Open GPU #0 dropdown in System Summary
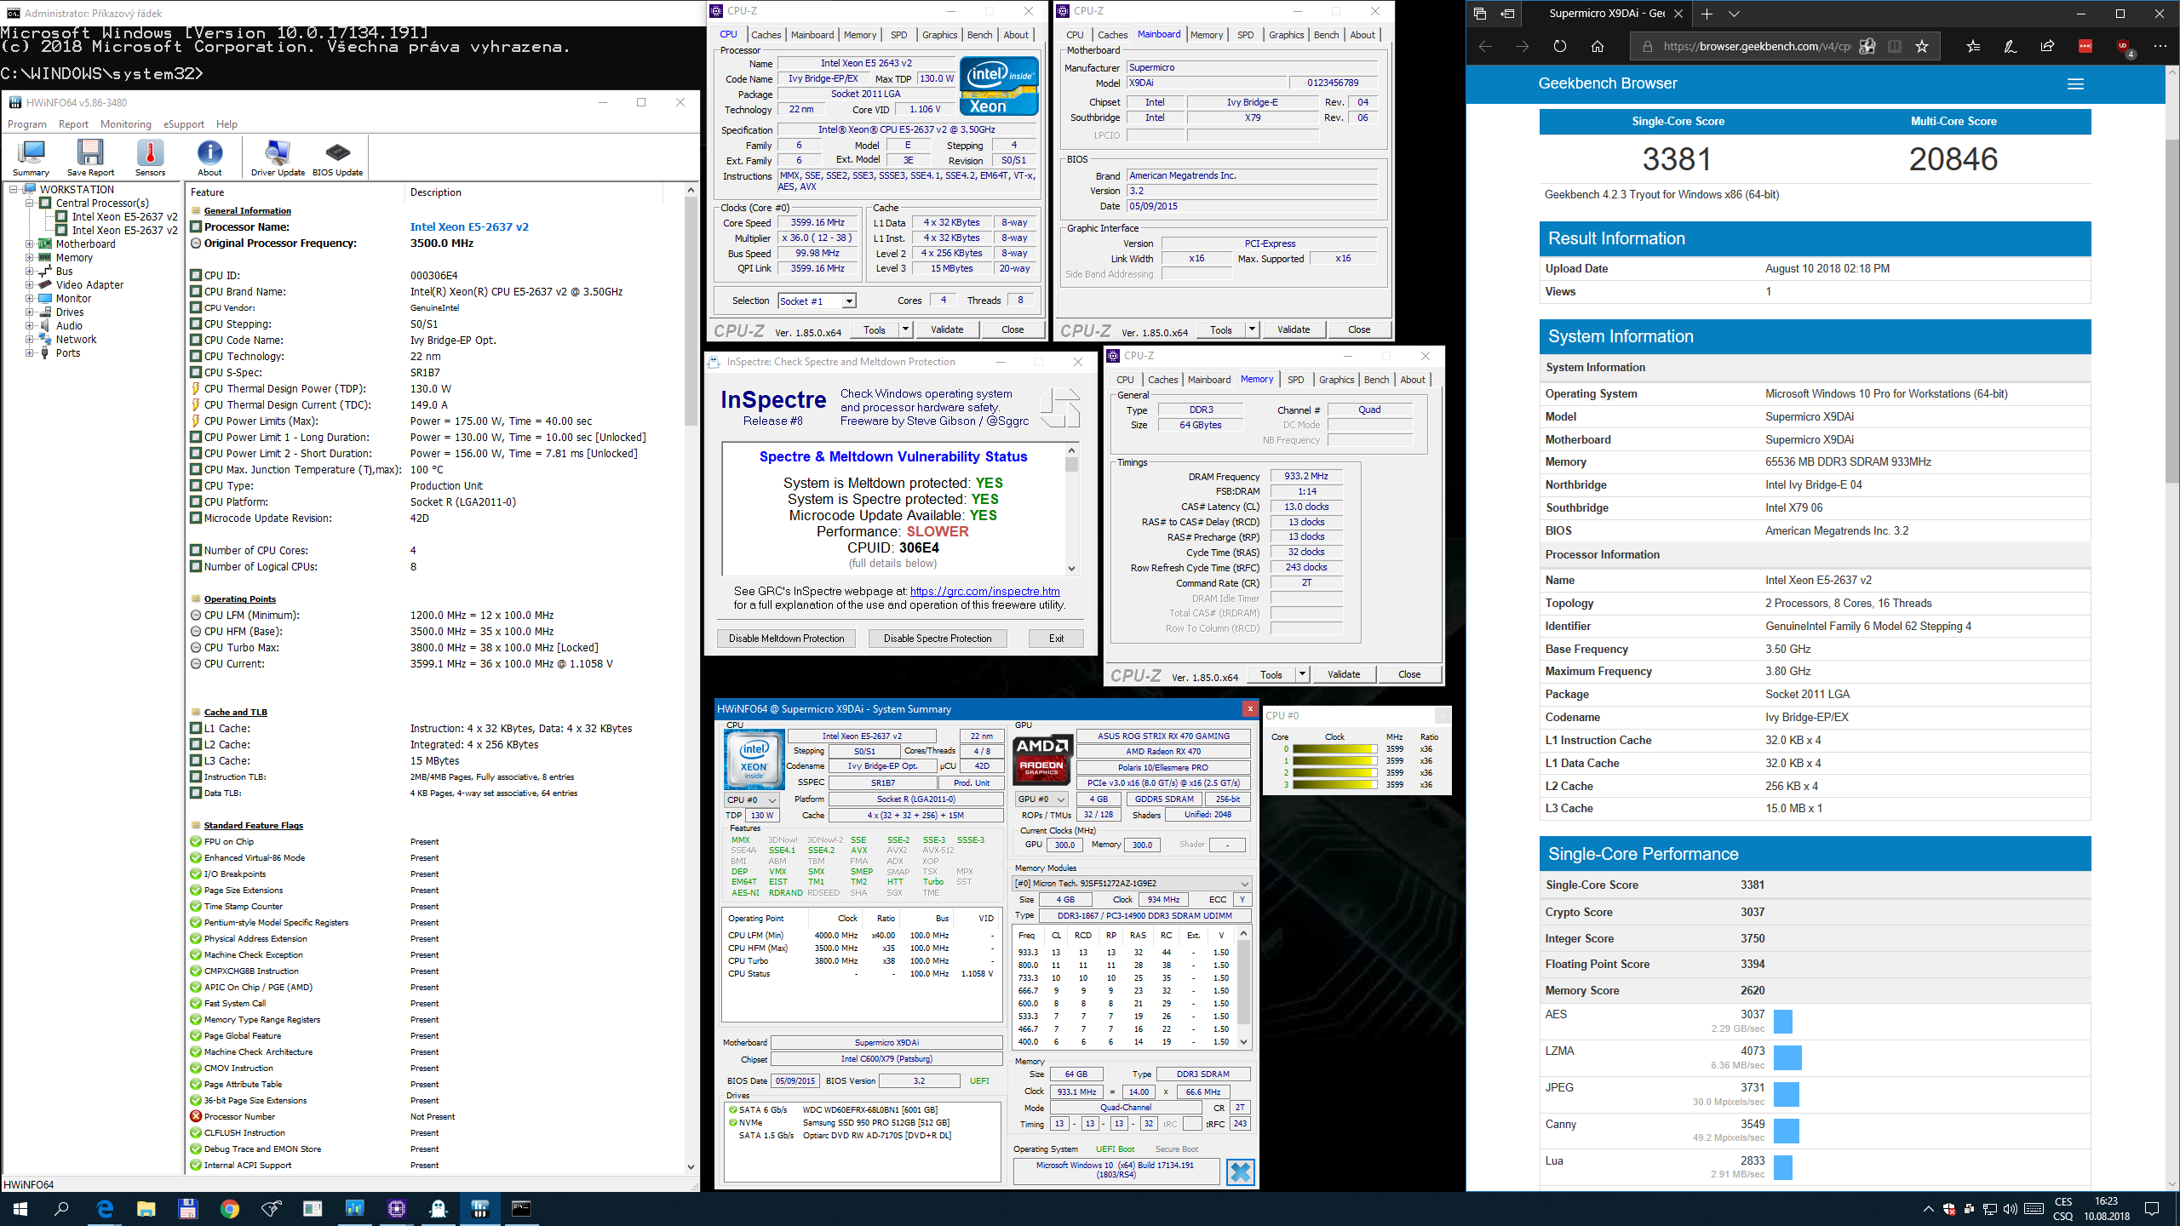This screenshot has height=1226, width=2180. (x=1041, y=799)
